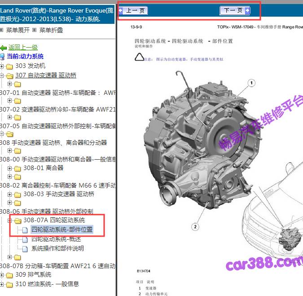Open 308-02 离合器控制 M66 entry
Viewport: 303px width, 296px height.
point(58,185)
